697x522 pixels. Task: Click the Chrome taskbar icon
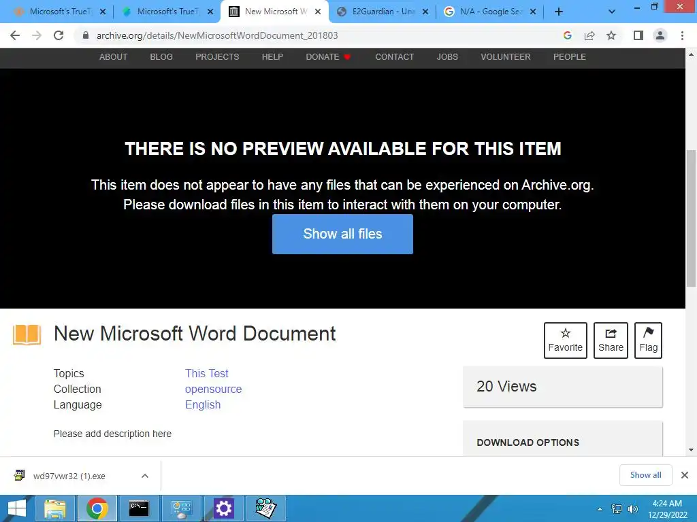[x=97, y=508]
